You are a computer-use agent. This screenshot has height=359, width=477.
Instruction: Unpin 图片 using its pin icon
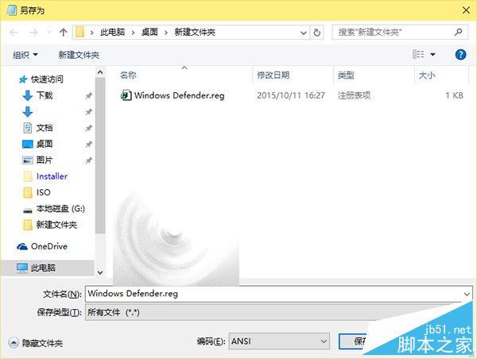[x=88, y=160]
